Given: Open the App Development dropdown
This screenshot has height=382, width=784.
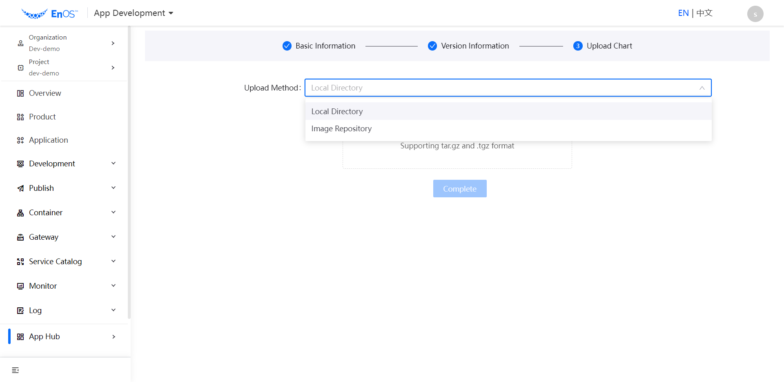Looking at the screenshot, I should [x=134, y=13].
